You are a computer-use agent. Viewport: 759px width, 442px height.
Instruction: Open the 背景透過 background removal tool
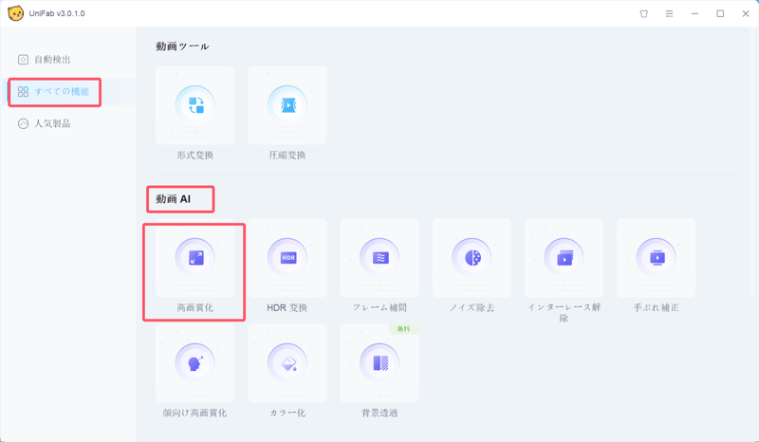coord(379,363)
